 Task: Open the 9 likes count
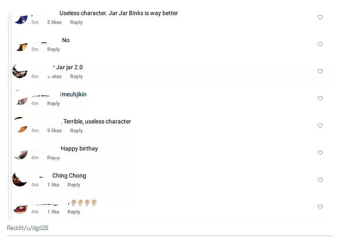(x=55, y=131)
